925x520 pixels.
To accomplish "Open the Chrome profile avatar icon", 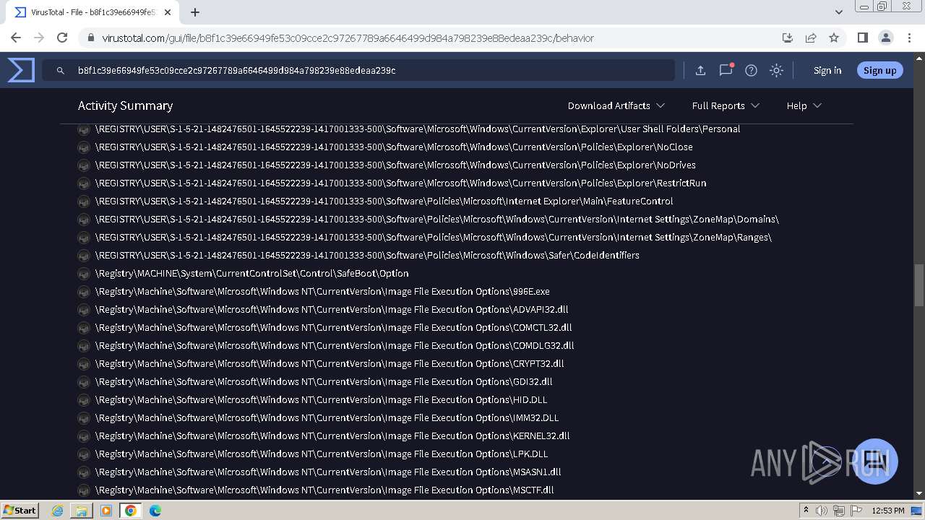I will point(885,38).
